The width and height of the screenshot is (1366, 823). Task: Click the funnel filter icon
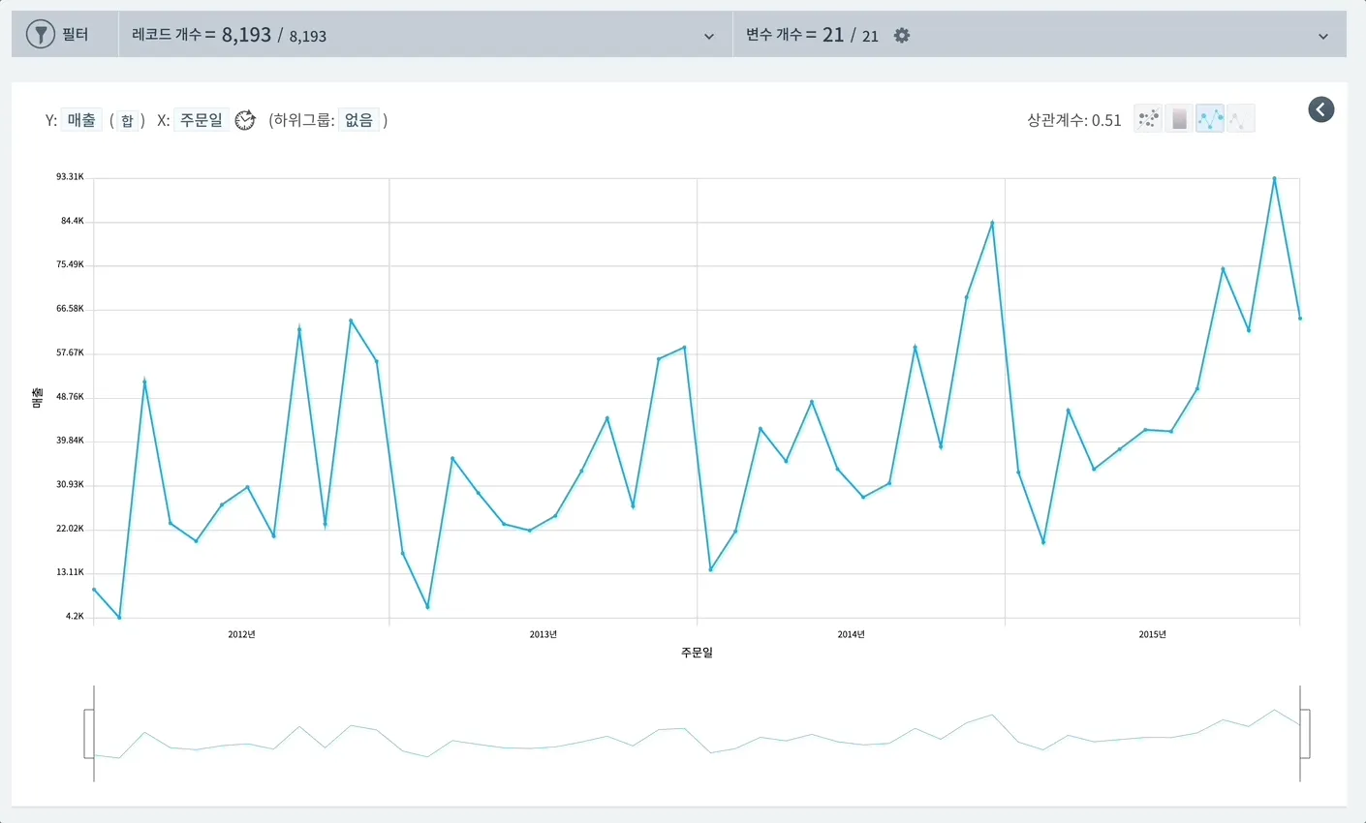pyautogui.click(x=40, y=35)
